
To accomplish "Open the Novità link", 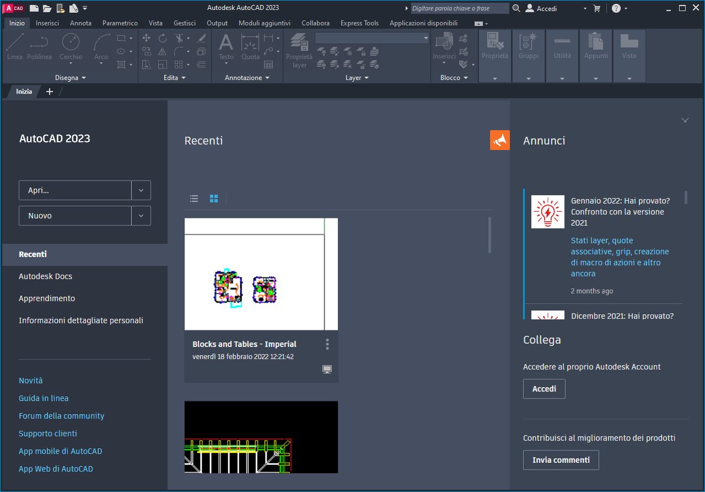I will (31, 381).
